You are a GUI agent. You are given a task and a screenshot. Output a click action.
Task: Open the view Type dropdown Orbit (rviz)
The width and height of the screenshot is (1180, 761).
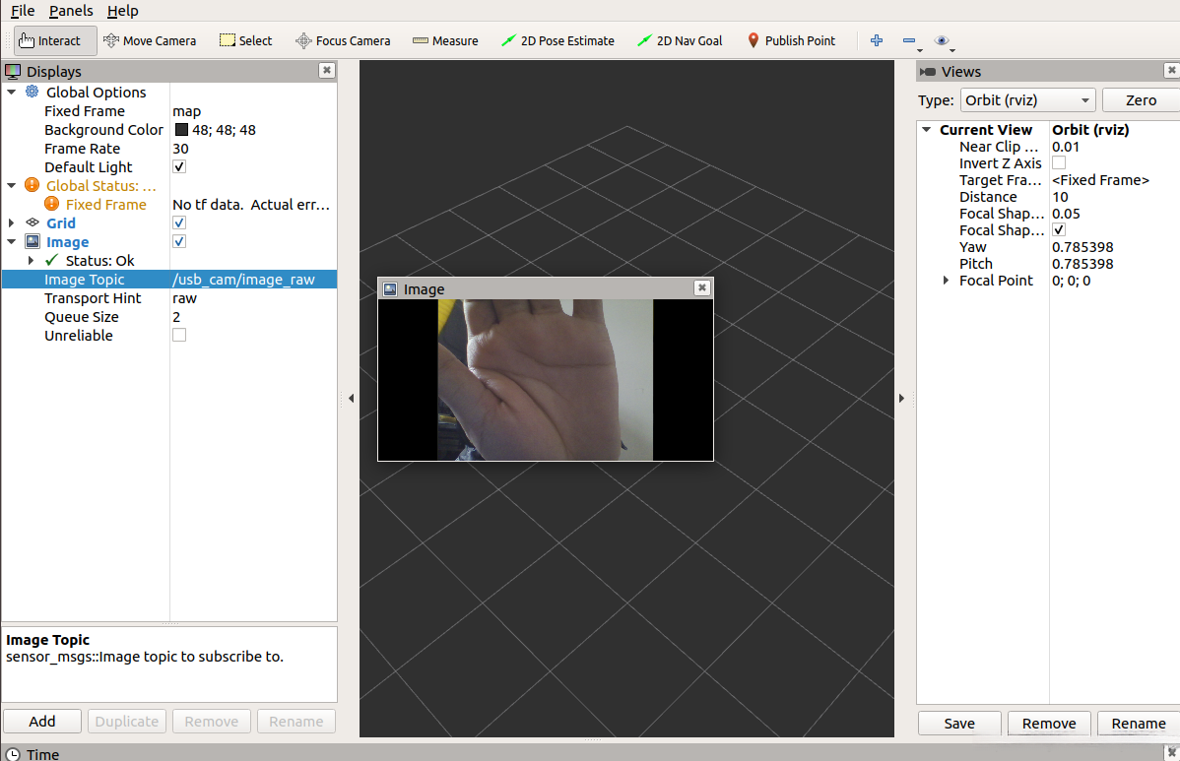tap(1027, 100)
